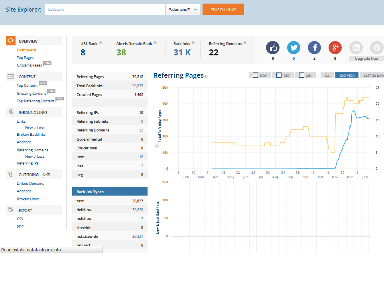
Task: Toggle the NOV checkbox
Action: click(255, 75)
